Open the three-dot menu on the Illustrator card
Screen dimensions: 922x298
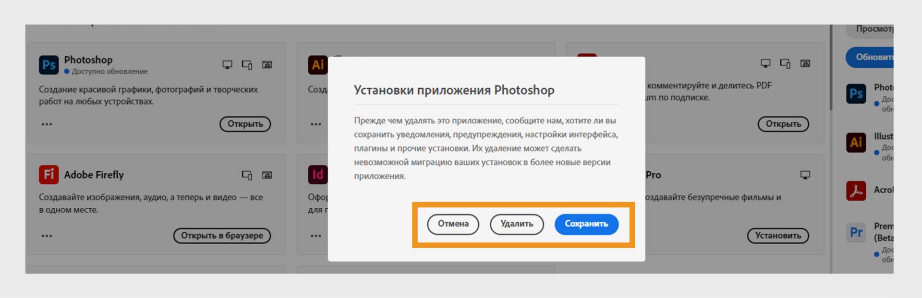(x=315, y=124)
